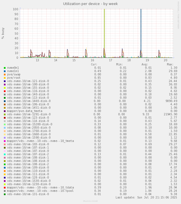
Task: Click the max value 9890.49
Action: (x=171, y=101)
